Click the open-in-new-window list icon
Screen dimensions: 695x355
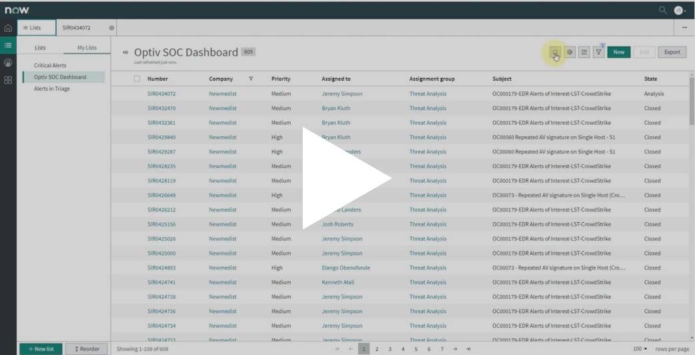tap(584, 52)
